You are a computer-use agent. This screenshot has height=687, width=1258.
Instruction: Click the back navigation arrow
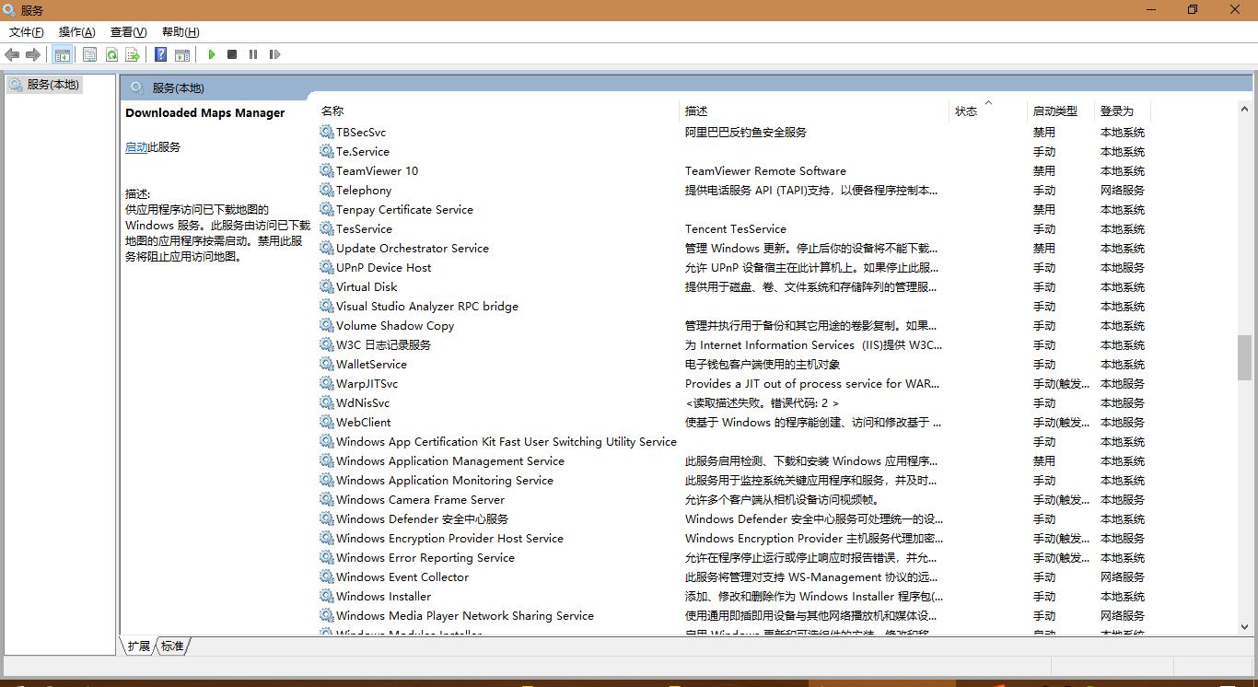[12, 54]
